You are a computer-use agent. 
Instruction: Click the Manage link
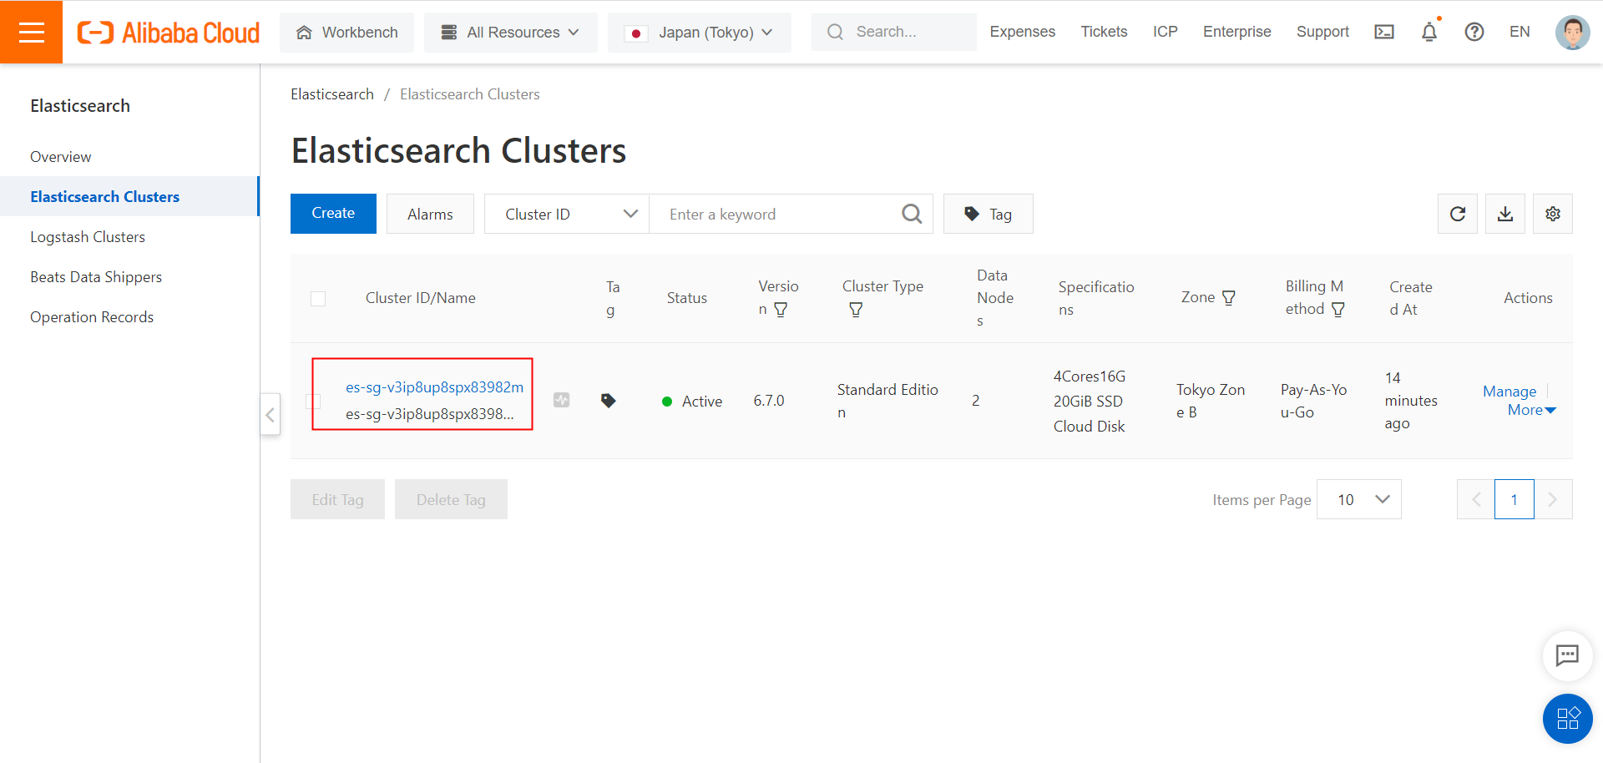pyautogui.click(x=1509, y=392)
